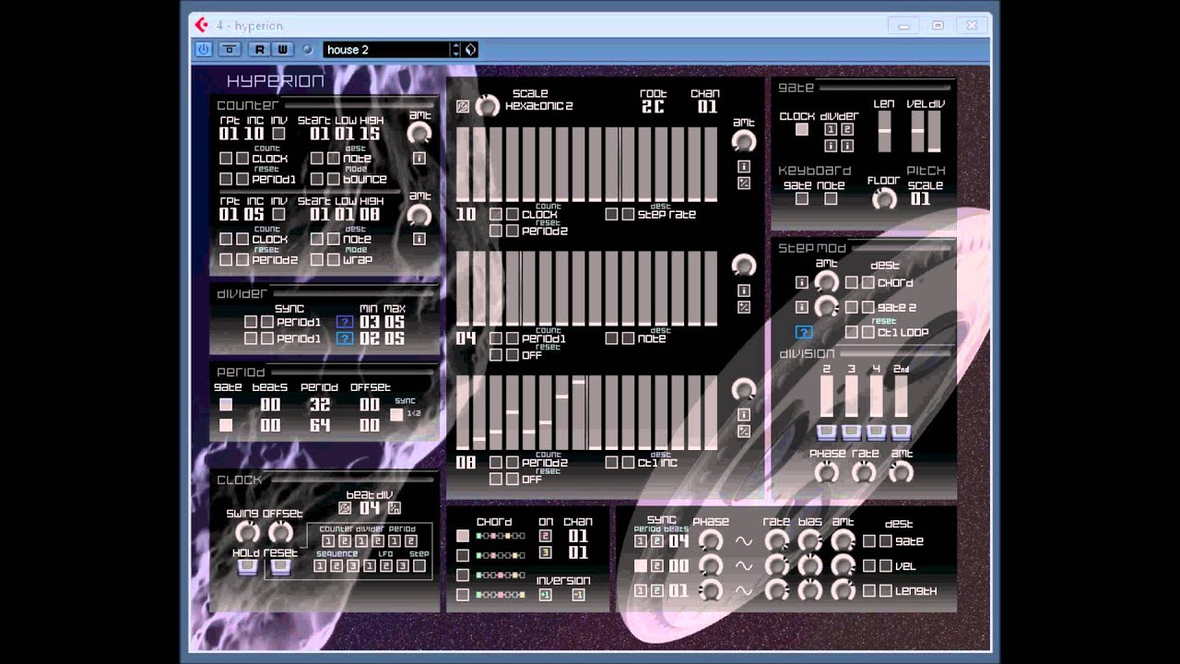
Task: Click the root value 2C
Action: (653, 107)
